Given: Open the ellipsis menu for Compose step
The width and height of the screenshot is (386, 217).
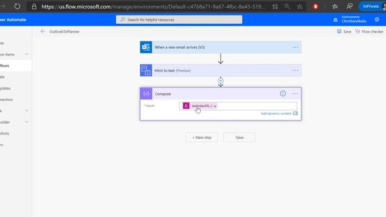Looking at the screenshot, I should 295,94.
